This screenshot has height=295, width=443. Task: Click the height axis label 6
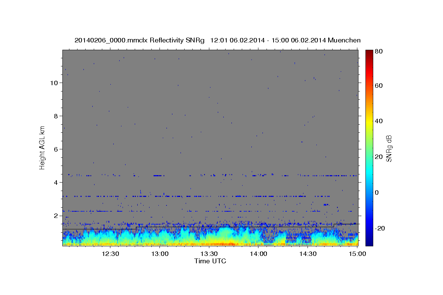56,149
